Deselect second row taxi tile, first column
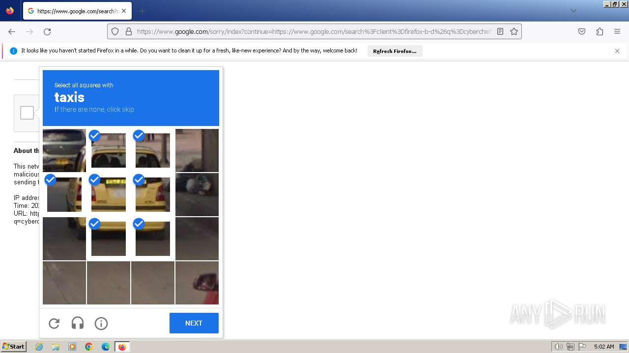This screenshot has height=353, width=629. click(x=64, y=195)
